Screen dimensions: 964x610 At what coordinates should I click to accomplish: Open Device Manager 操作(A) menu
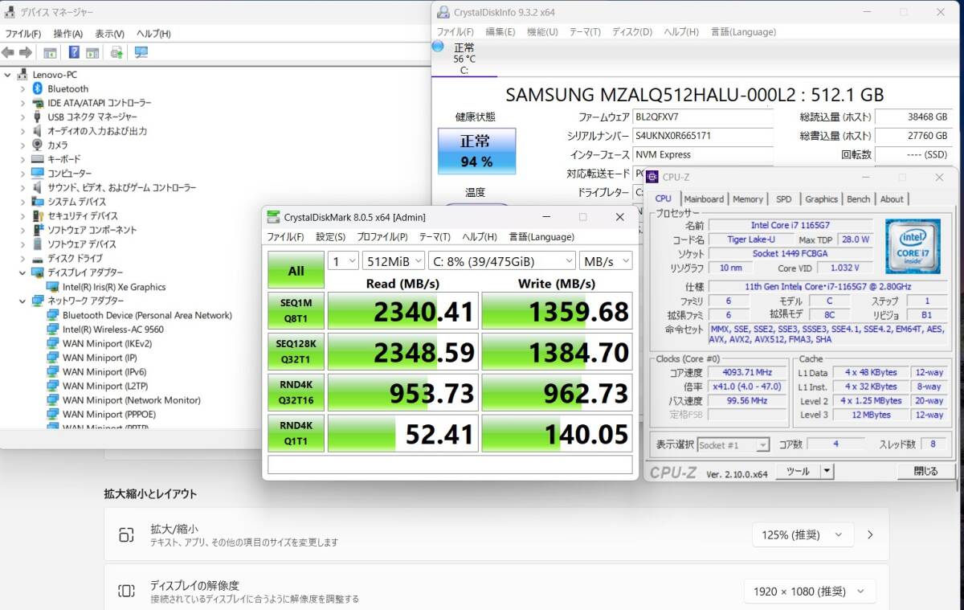tap(68, 34)
